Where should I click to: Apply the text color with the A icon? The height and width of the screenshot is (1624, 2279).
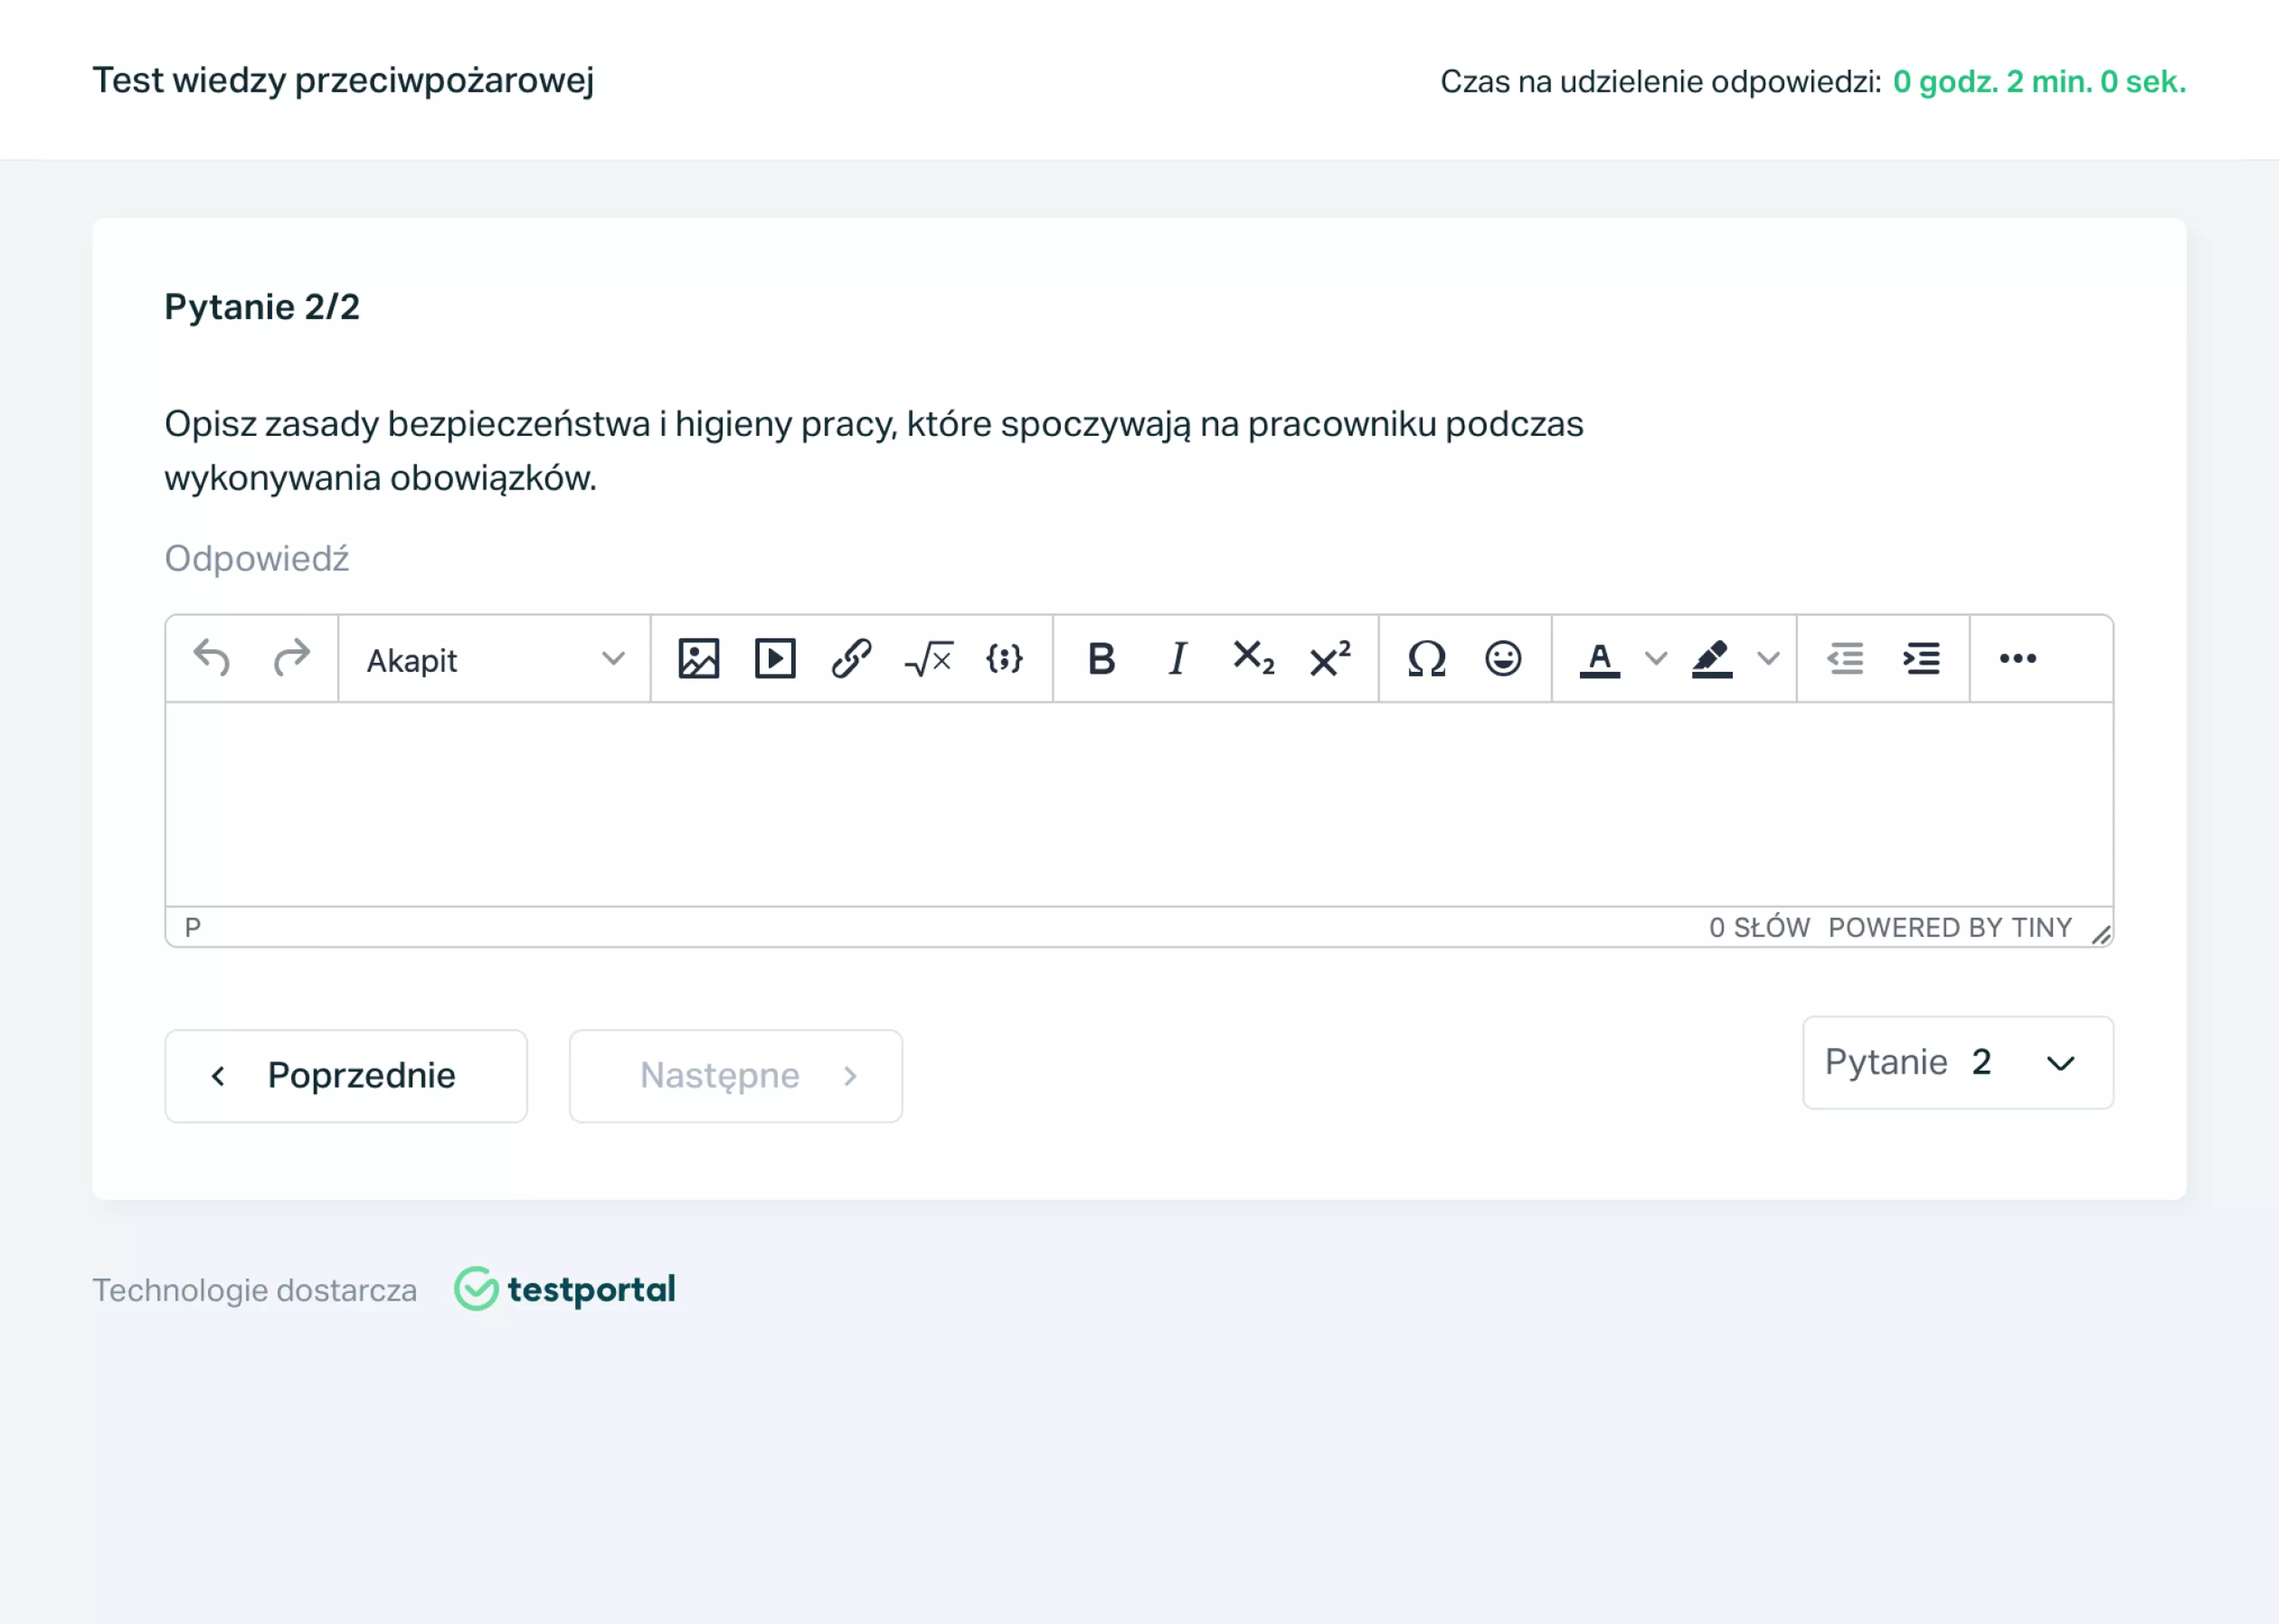1600,659
